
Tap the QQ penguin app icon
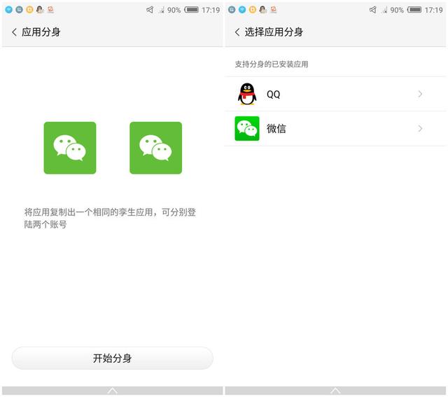(x=247, y=94)
